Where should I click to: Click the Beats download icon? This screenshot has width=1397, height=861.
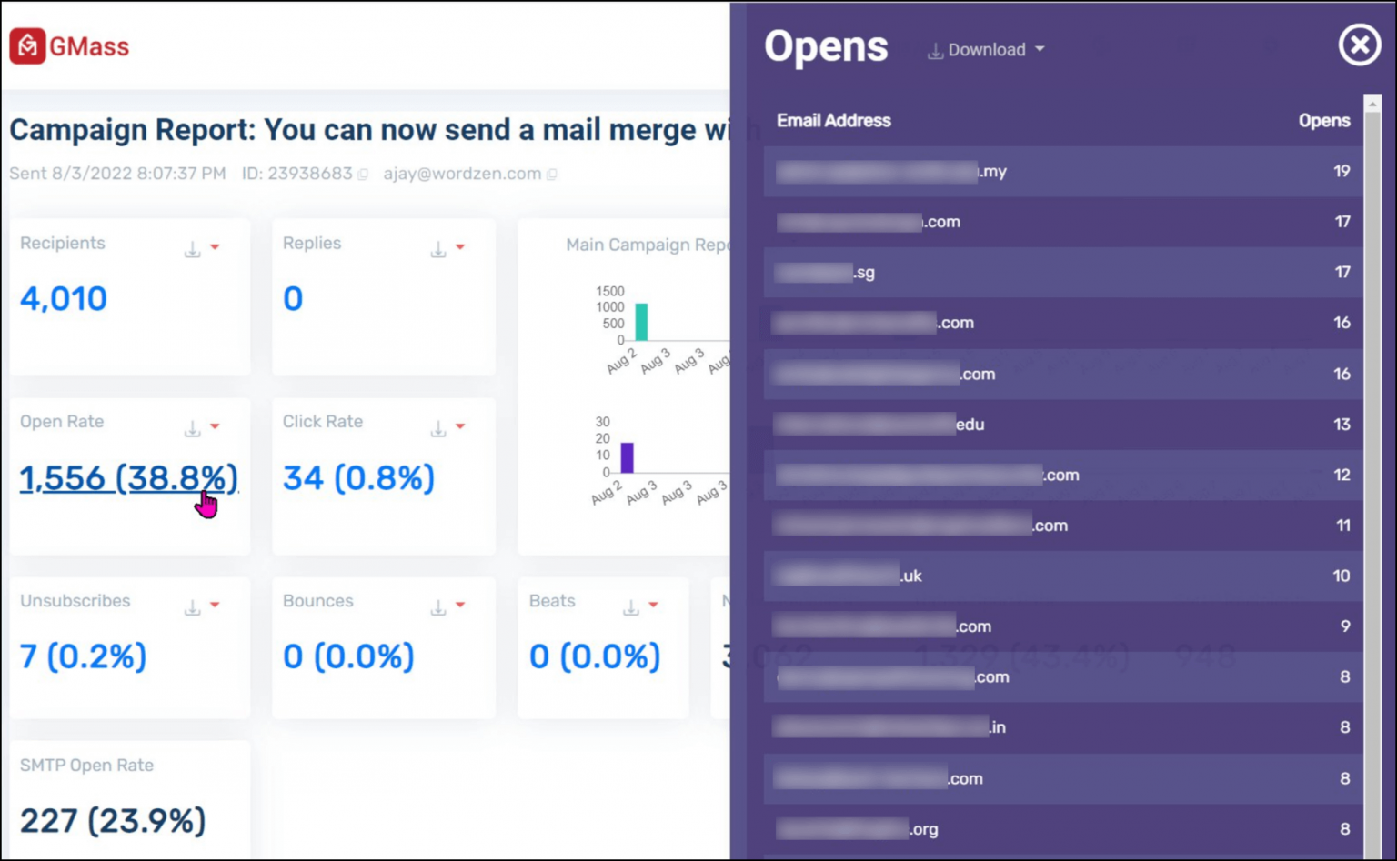630,606
